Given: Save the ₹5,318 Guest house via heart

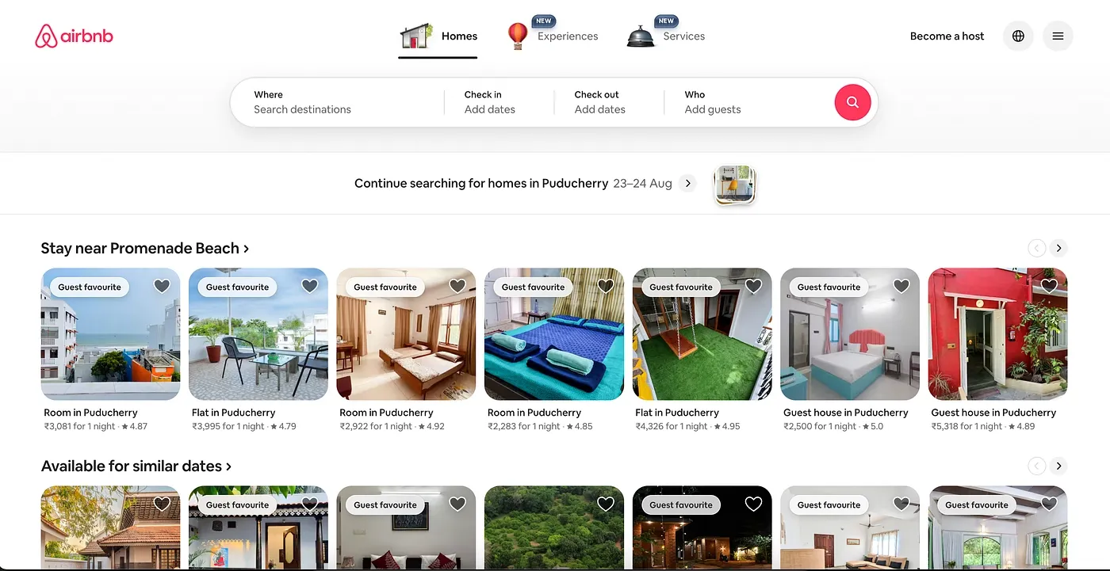Looking at the screenshot, I should 1049,287.
